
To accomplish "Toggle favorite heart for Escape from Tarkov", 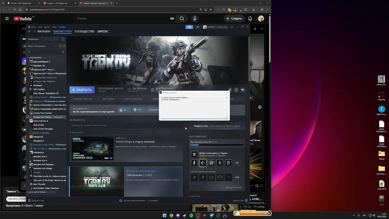I will point(243,90).
